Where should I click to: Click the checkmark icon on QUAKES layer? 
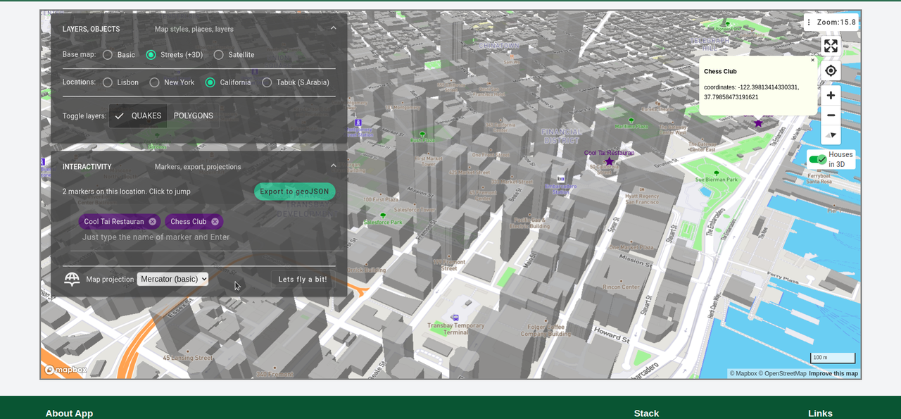pyautogui.click(x=119, y=115)
